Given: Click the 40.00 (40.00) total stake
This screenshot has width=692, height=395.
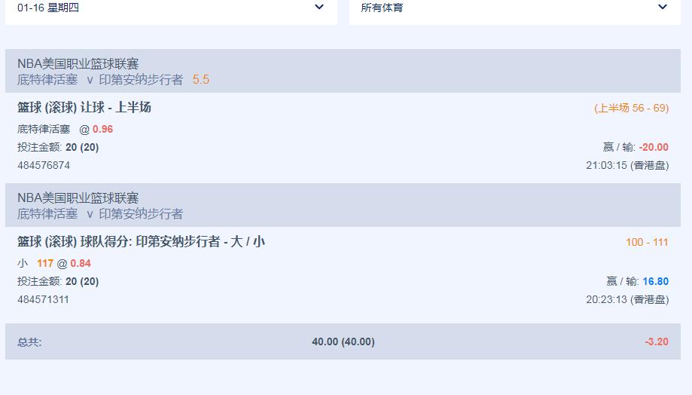Looking at the screenshot, I should (343, 341).
